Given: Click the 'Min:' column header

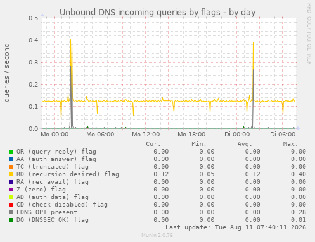Looking at the screenshot, I should (199, 144).
